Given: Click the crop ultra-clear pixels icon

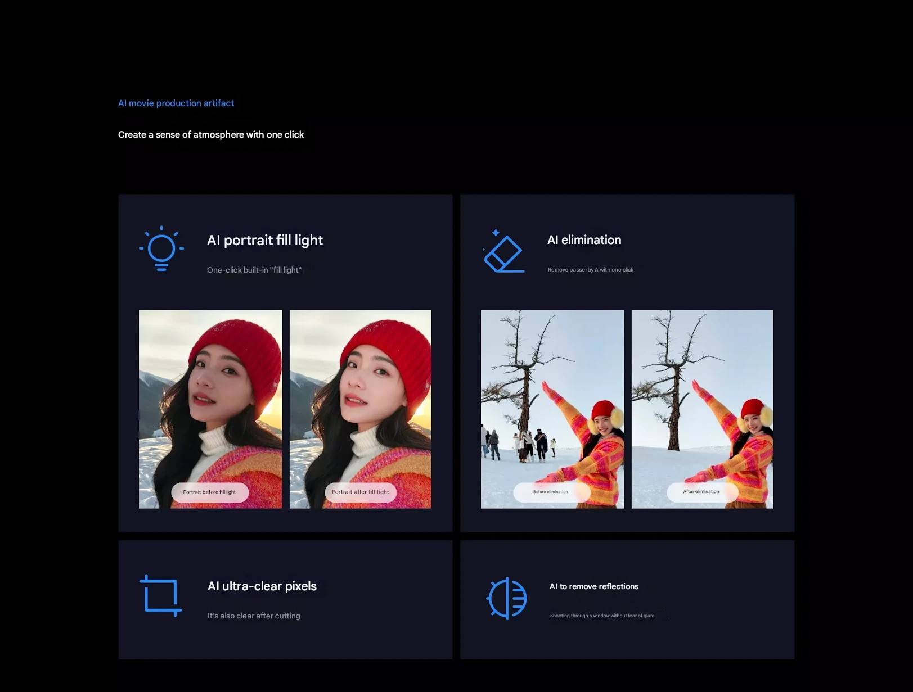Looking at the screenshot, I should [x=161, y=595].
